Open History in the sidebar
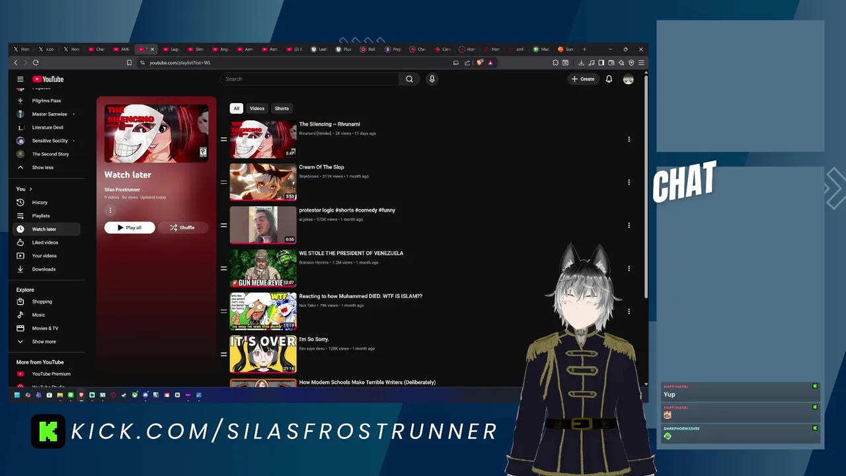The width and height of the screenshot is (846, 476). [x=46, y=202]
